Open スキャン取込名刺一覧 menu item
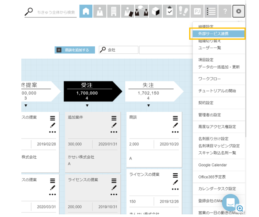The width and height of the screenshot is (259, 217). pos(217,153)
